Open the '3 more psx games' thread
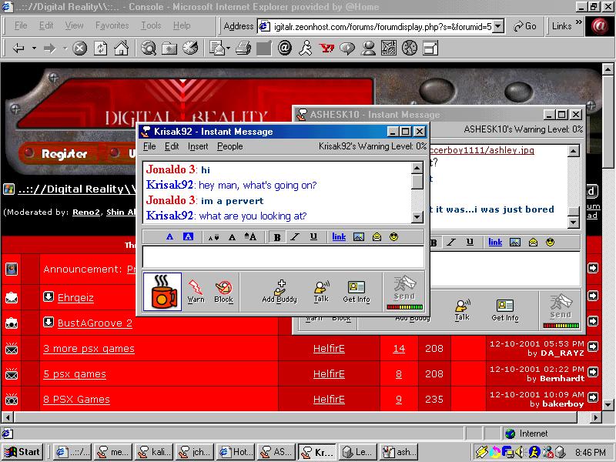This screenshot has width=616, height=462. click(x=89, y=349)
